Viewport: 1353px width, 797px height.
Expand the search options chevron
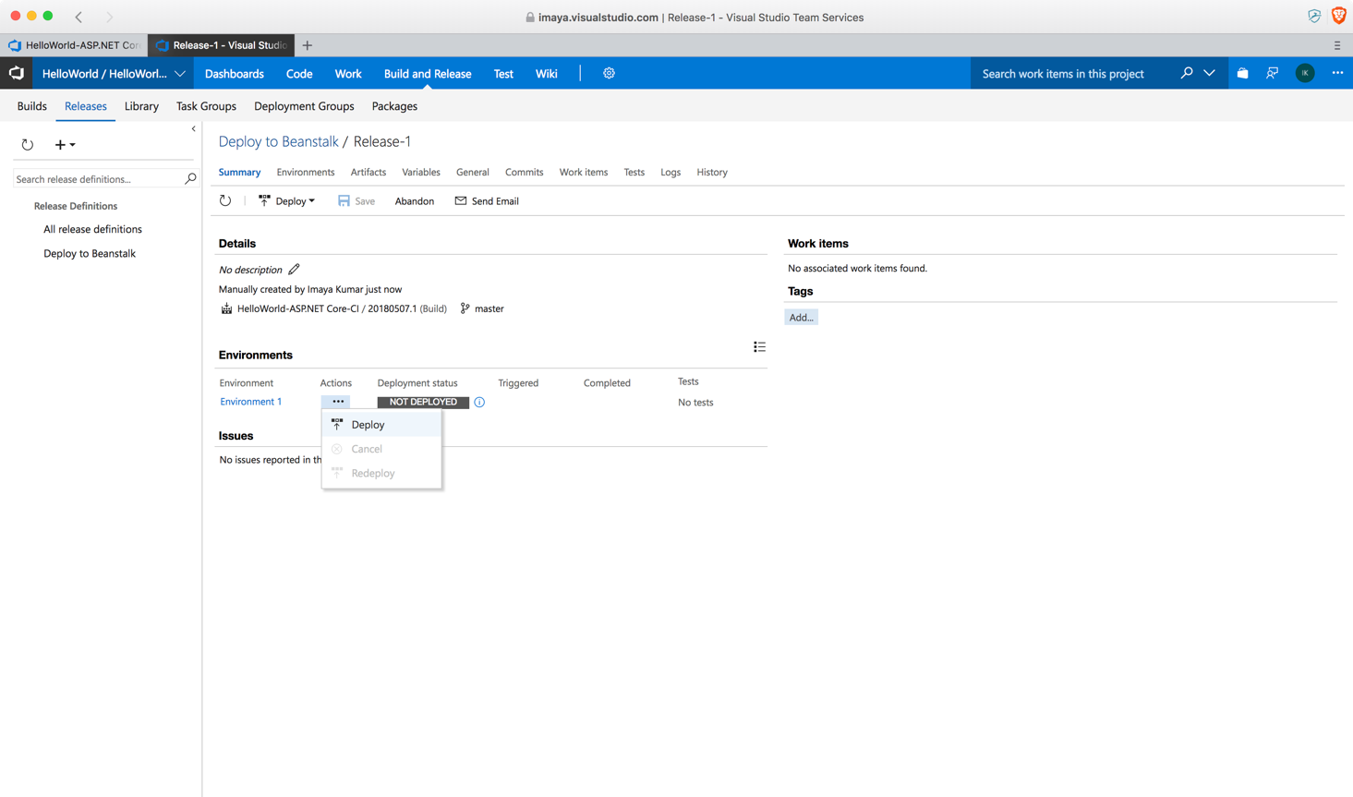click(x=1209, y=73)
